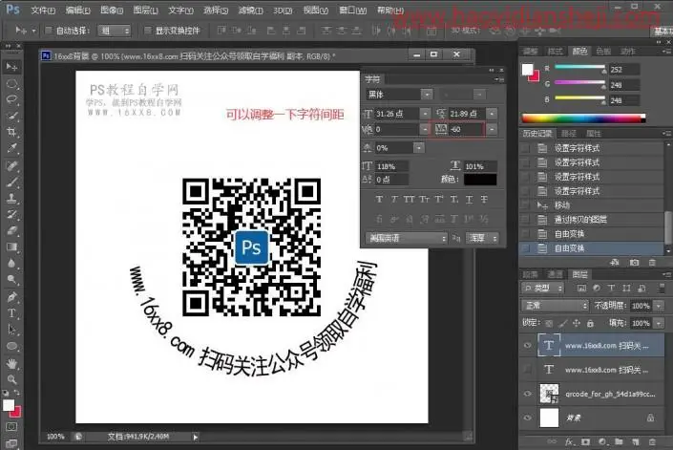Create a new group folder icon

(x=619, y=441)
